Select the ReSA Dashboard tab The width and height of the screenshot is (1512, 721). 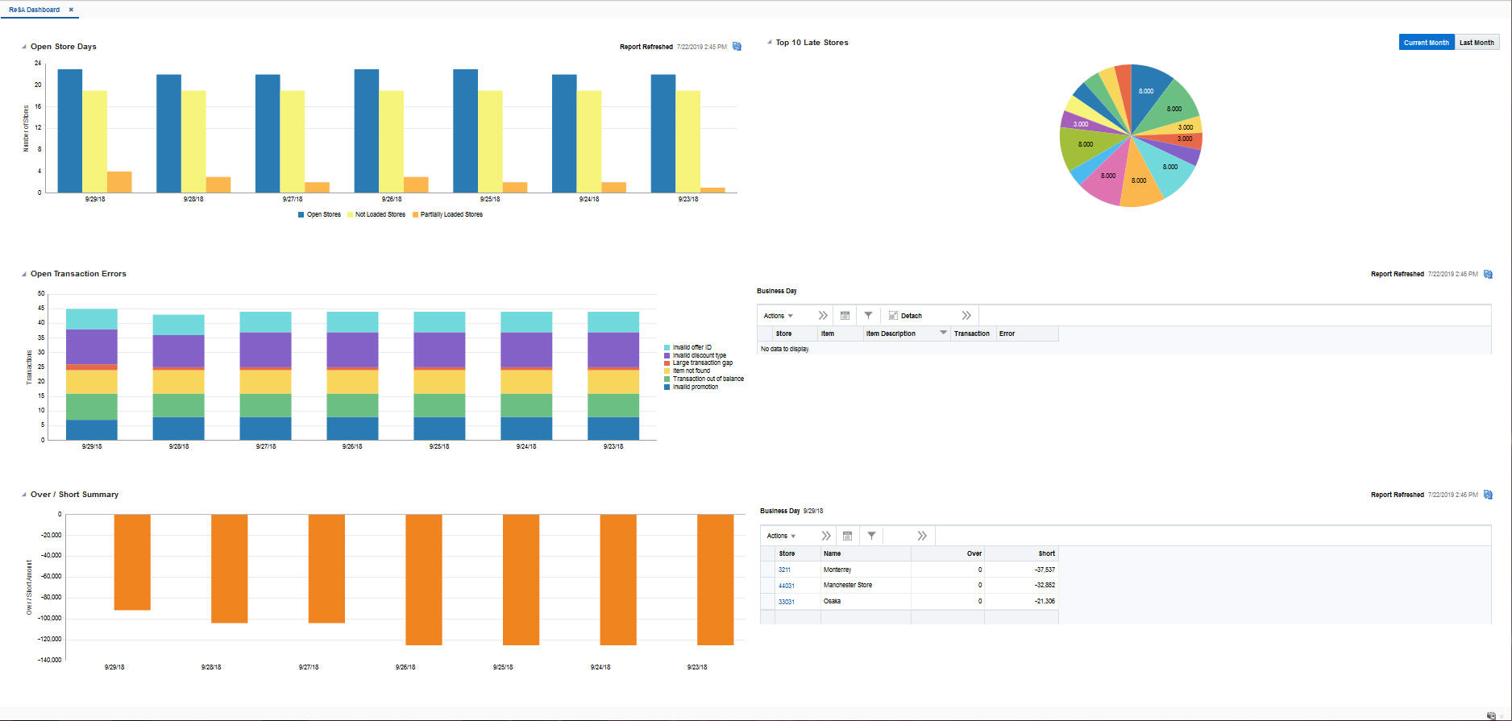(x=34, y=10)
